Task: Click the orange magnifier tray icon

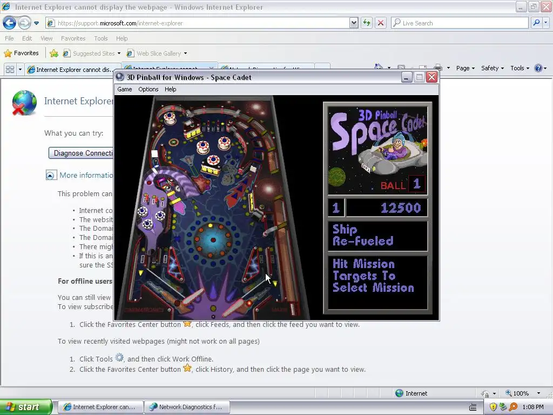Action: pos(513,407)
